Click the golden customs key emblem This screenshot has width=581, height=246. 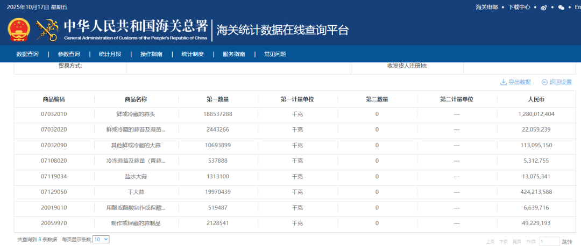[x=47, y=30]
